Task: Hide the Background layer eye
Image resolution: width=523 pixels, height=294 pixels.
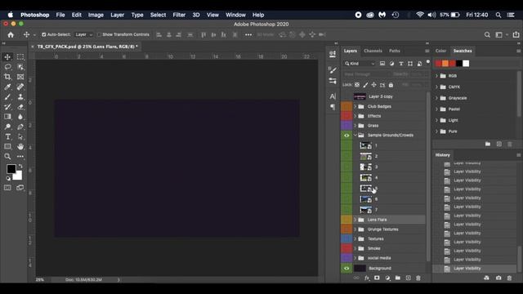Action: [346, 269]
